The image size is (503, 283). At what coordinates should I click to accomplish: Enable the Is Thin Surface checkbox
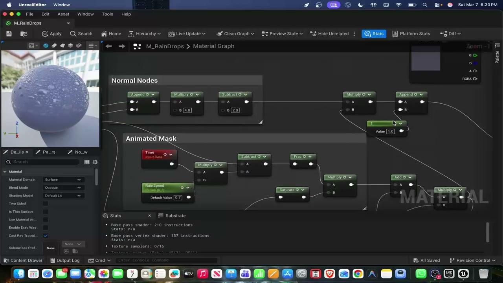(46, 211)
